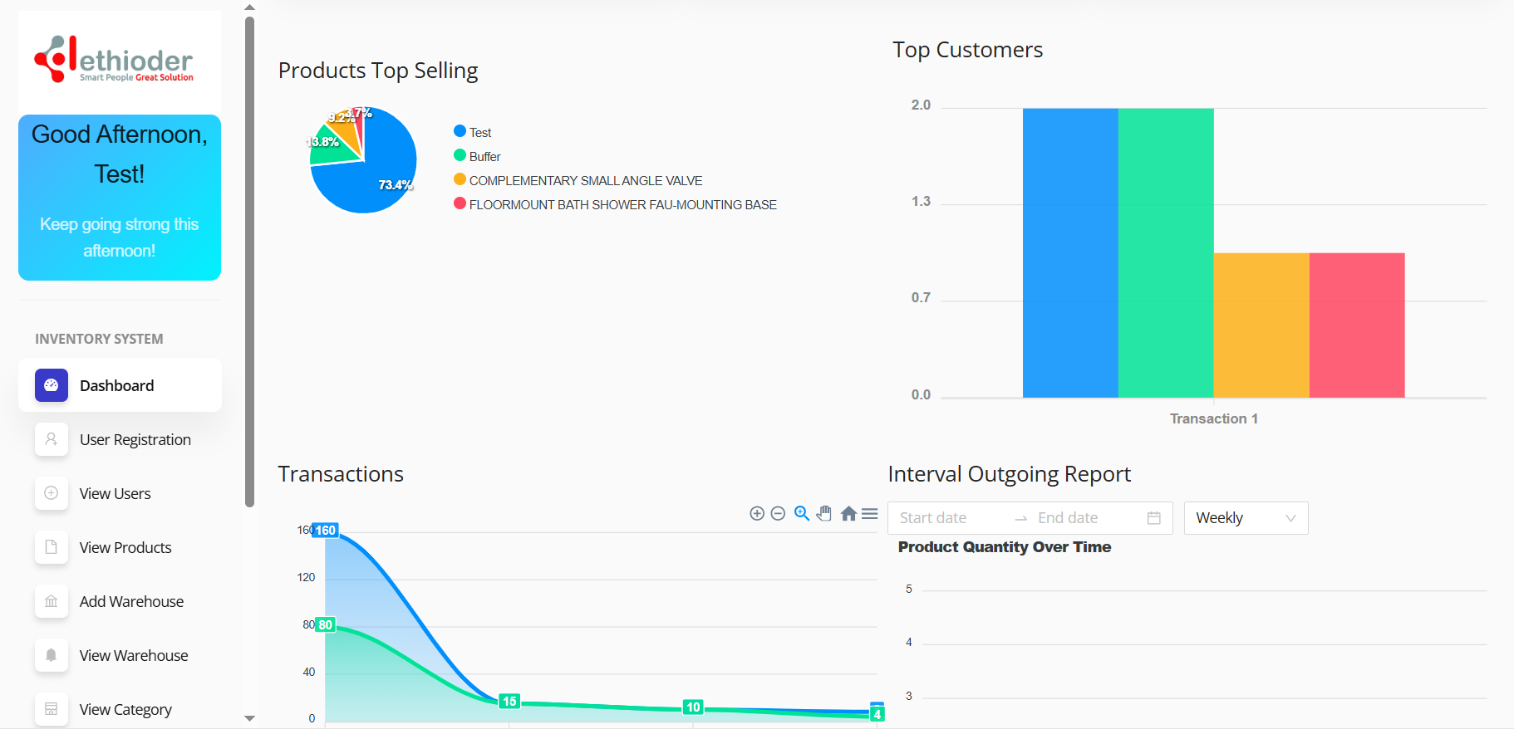Click the orange COMPLEMENTARY SMALL ANGLE VALVE swatch
1514x729 pixels.
pos(460,179)
